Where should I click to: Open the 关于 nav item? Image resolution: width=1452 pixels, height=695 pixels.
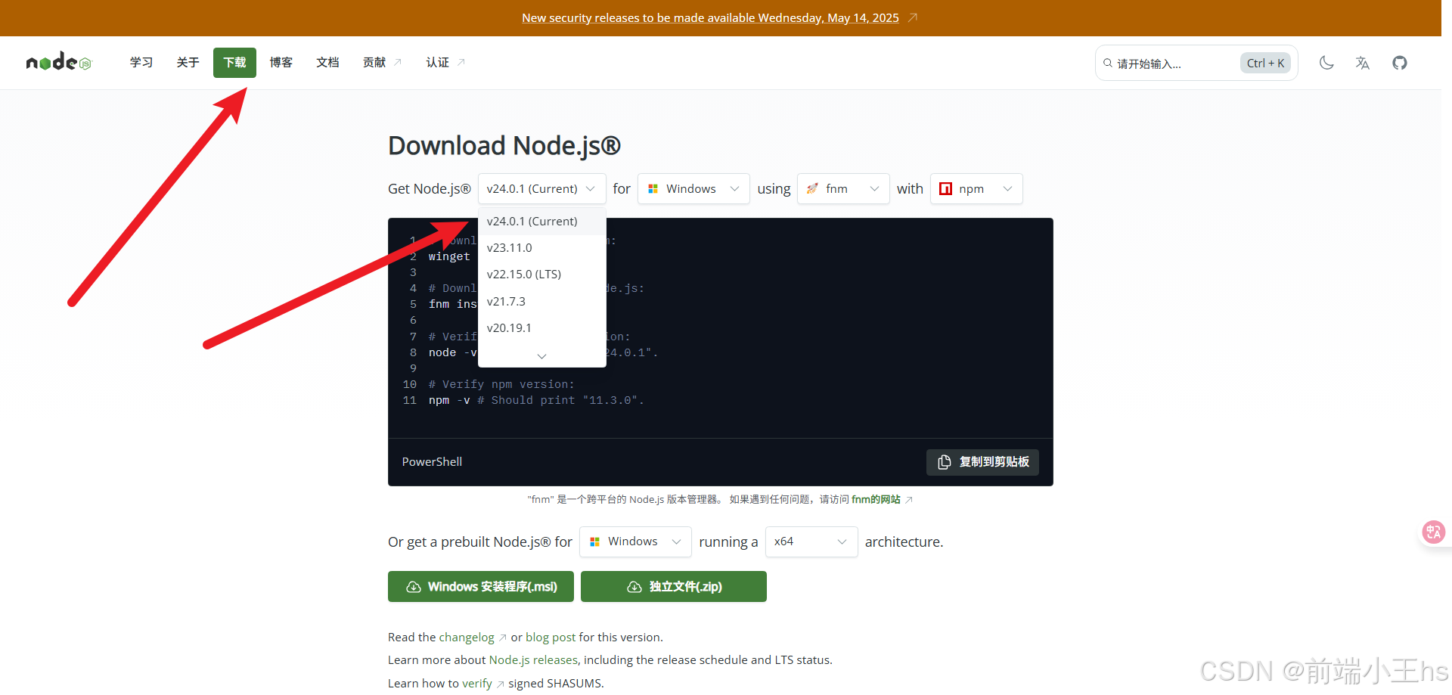pos(188,62)
